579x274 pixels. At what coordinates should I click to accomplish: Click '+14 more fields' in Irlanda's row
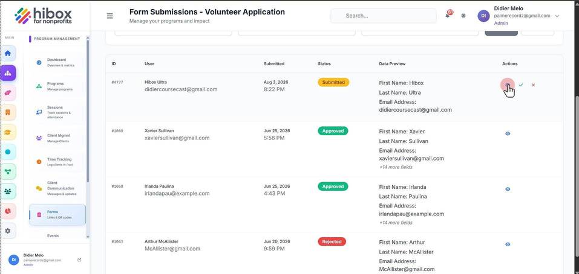point(396,223)
